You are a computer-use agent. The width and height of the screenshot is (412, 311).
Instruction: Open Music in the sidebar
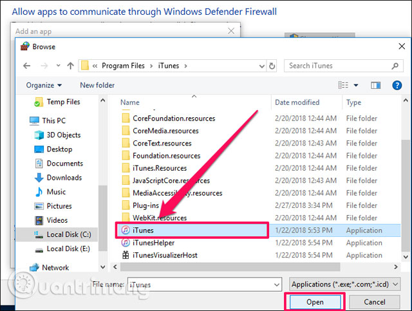[50, 192]
